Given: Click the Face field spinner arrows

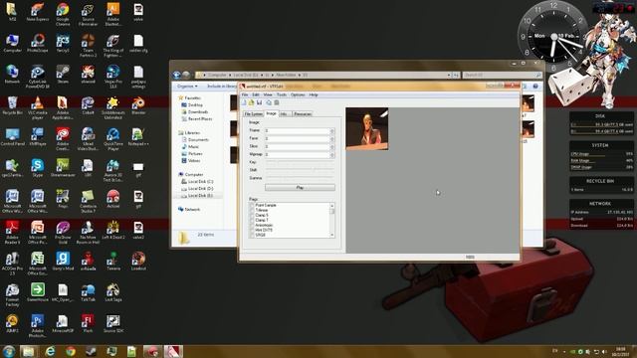Looking at the screenshot, I should pyautogui.click(x=331, y=139).
